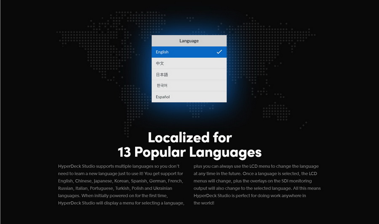Click the Language menu header
The width and height of the screenshot is (379, 224).
[x=189, y=41]
